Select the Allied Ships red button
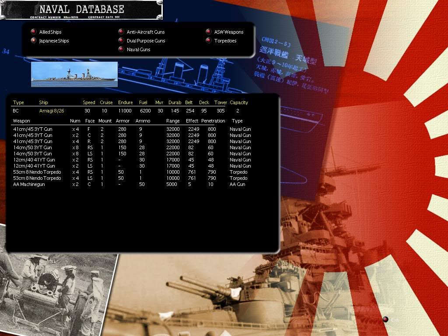The image size is (448, 336). 34,31
